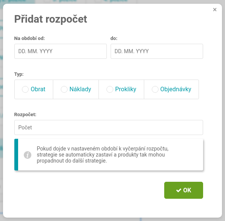Focus the 'do' end date field

157,51
